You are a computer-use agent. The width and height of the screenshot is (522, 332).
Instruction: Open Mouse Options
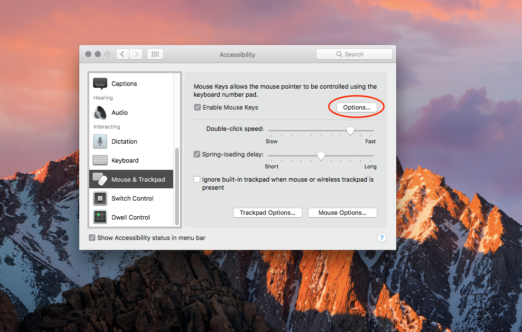tap(343, 213)
